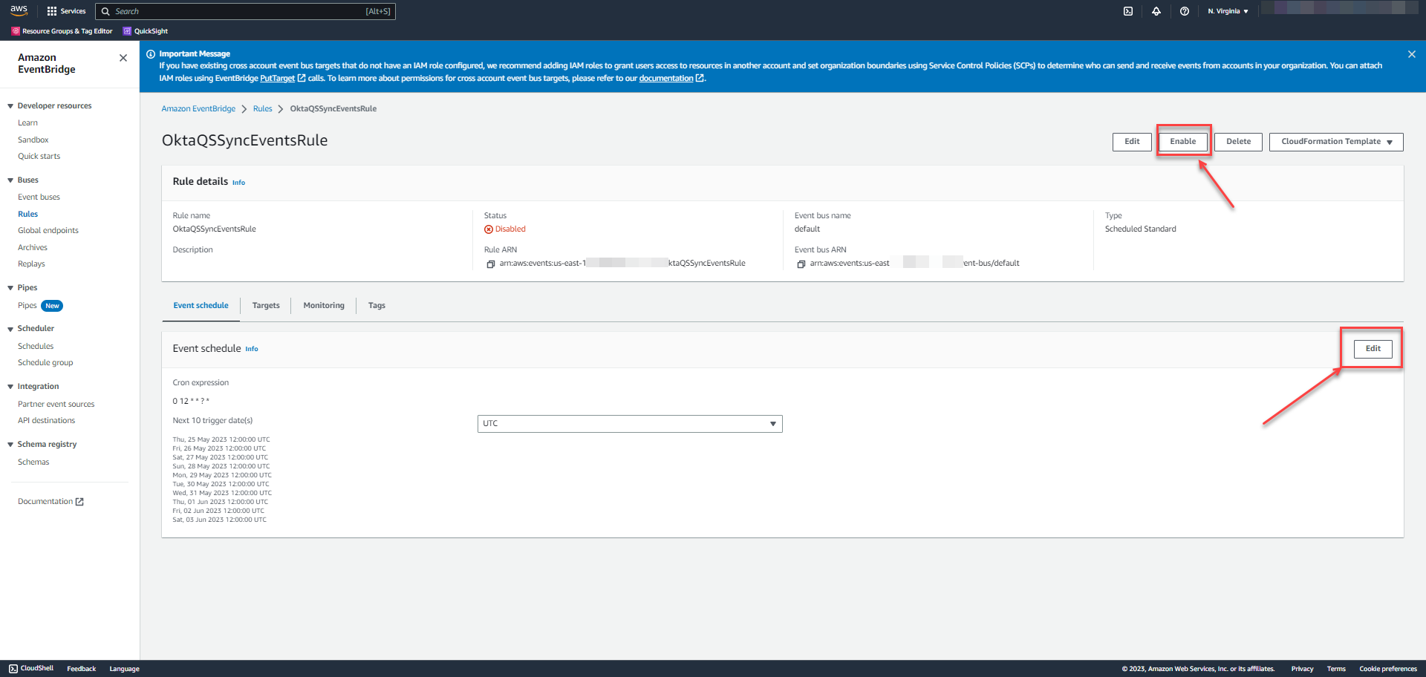Screen dimensions: 1426x677
Task: Open the QuickSight shortcut
Action: point(146,31)
